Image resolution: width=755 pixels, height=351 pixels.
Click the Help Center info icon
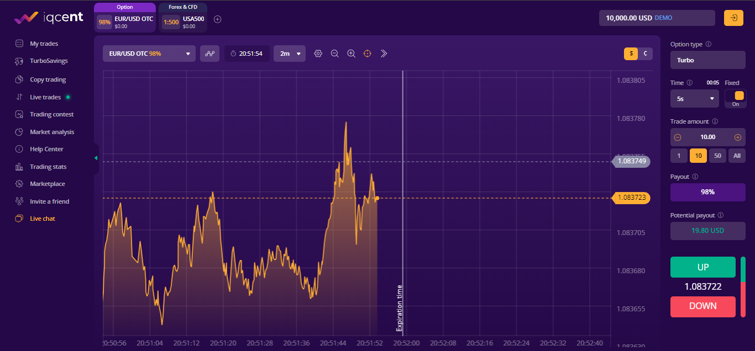pyautogui.click(x=19, y=149)
